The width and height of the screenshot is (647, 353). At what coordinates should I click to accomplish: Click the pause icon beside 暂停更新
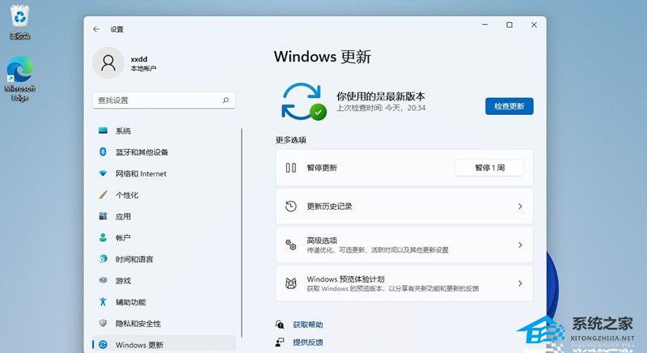[291, 168]
